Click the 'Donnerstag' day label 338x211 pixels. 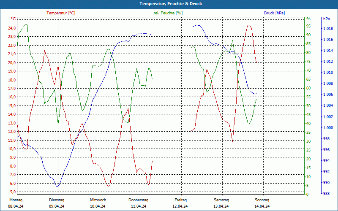139,200
